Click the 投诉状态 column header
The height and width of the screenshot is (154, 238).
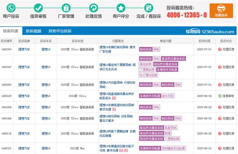tap(226, 41)
